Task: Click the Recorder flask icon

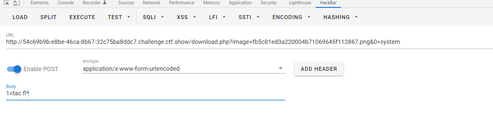Action: pyautogui.click(x=105, y=2)
